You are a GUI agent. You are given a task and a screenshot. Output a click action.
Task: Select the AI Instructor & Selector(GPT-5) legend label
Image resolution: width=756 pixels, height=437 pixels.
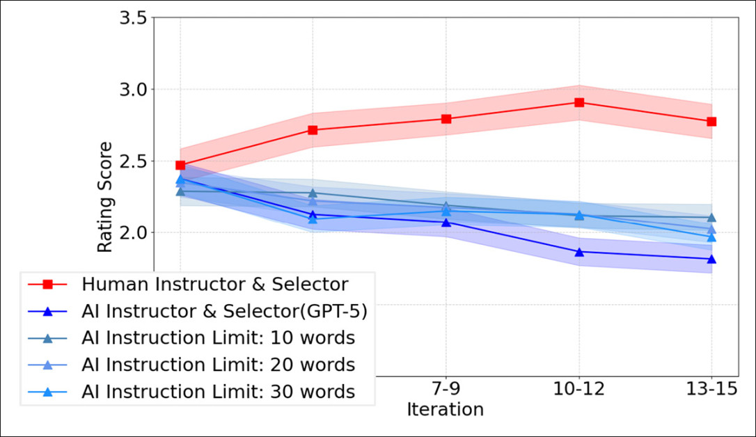pos(224,311)
